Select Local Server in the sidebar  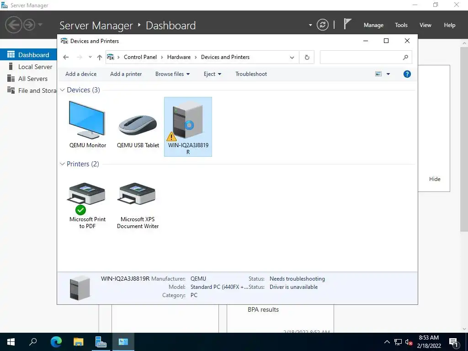tap(28, 67)
